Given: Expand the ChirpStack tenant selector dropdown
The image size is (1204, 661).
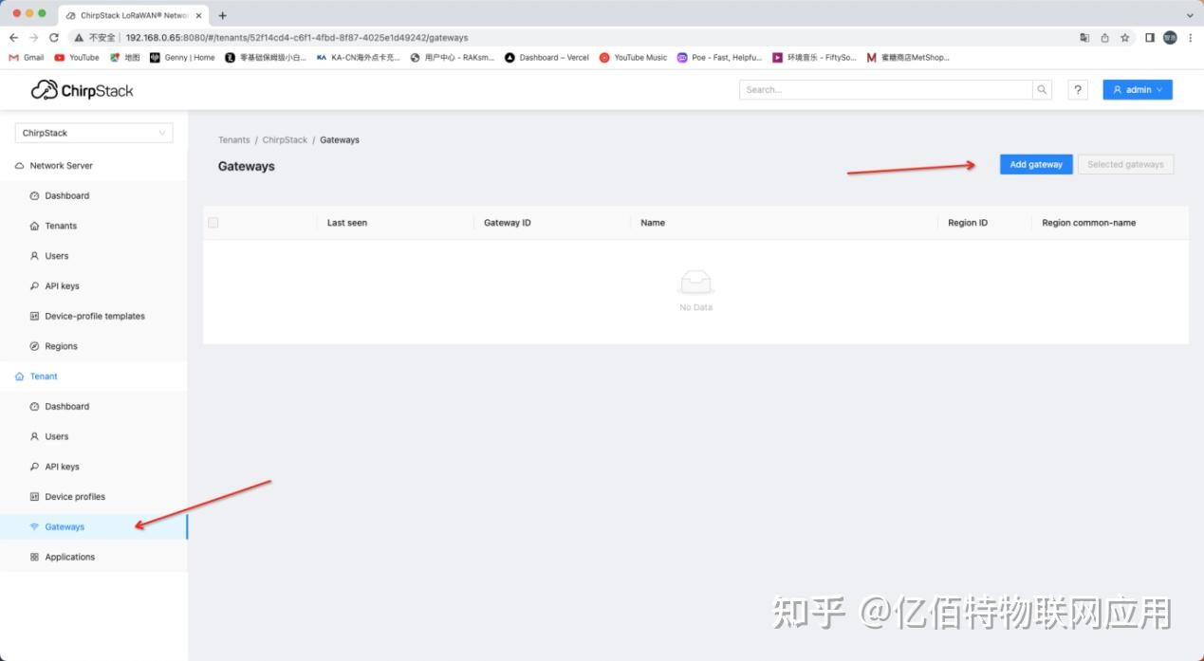Looking at the screenshot, I should (161, 133).
